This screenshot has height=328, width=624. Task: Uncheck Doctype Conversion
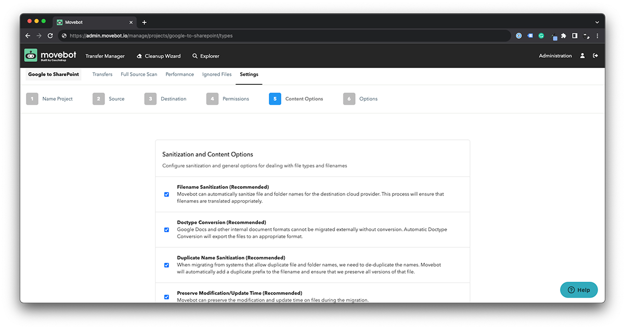coord(166,230)
